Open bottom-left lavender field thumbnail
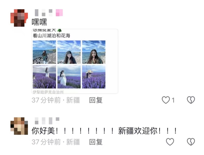This screenshot has width=204, height=155. (x=44, y=77)
